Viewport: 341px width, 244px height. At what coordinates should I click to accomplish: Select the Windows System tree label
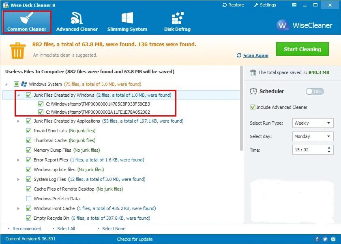click(x=45, y=84)
